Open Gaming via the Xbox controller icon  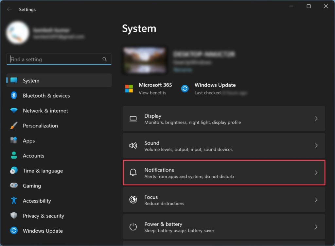(x=15, y=186)
